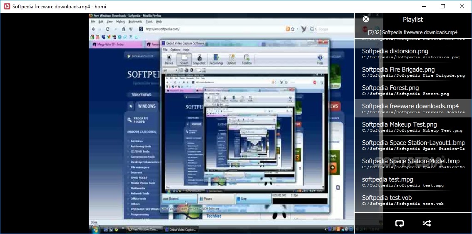This screenshot has width=472, height=234.
Task: Maximize the bomi window
Action: [x=443, y=6]
